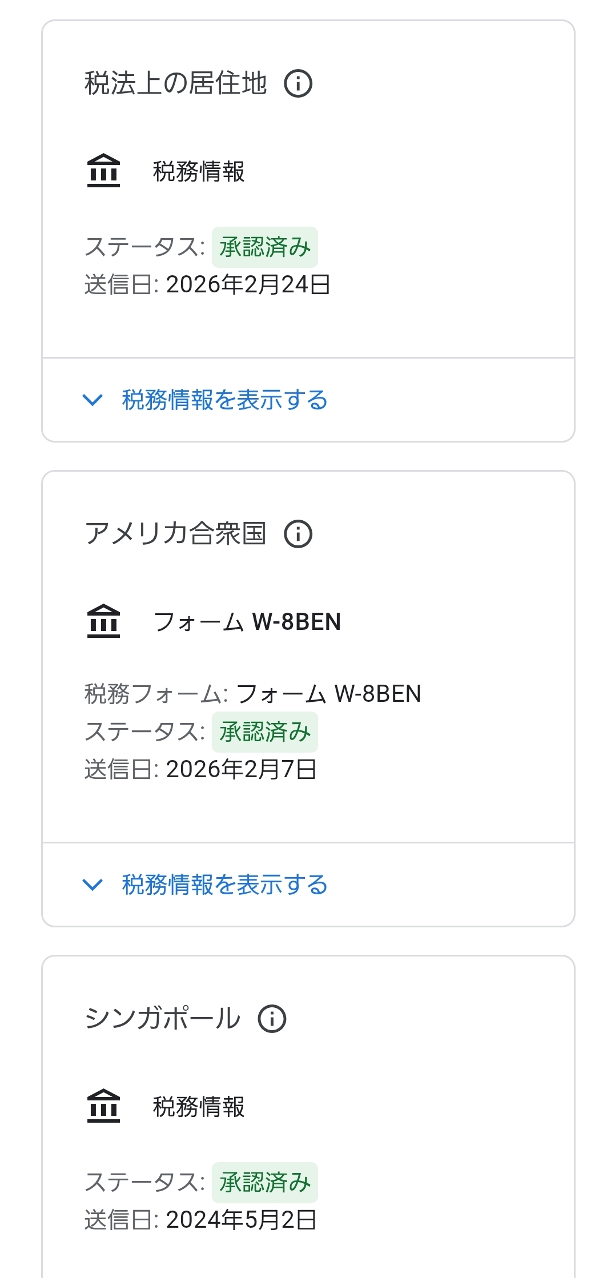The width and height of the screenshot is (595, 1278).
Task: Select the シンガポール heading
Action: [163, 1019]
